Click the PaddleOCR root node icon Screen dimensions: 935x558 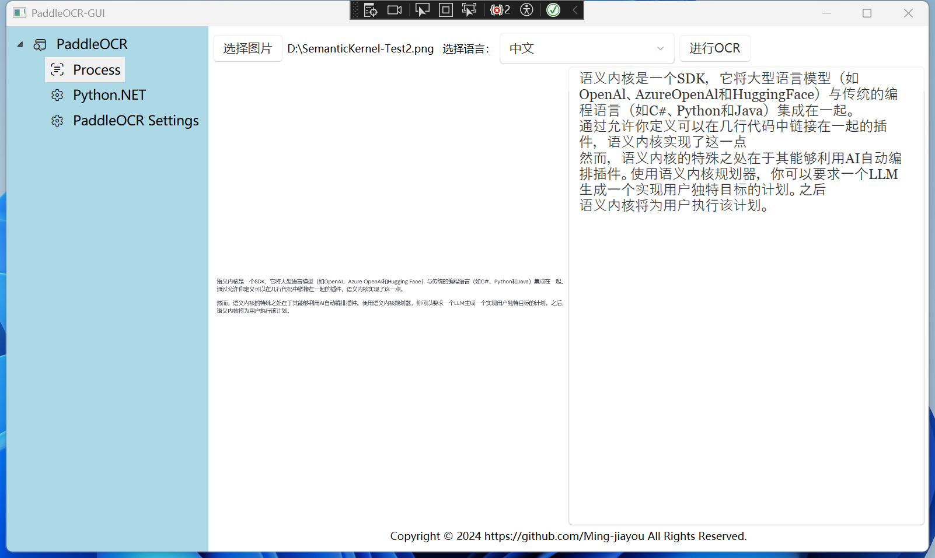[40, 44]
